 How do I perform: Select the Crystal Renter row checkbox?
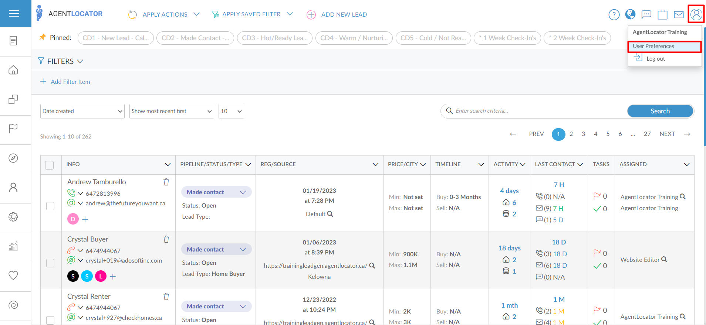50,320
